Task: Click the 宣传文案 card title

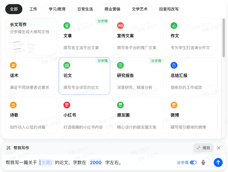Action: [125, 36]
